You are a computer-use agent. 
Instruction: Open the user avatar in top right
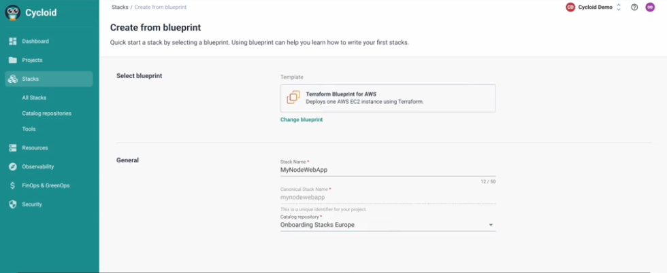(650, 7)
